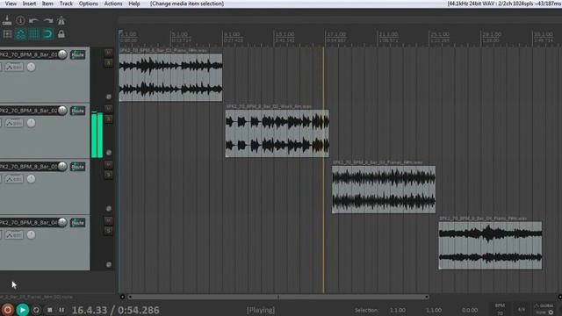Viewport: 562px width, 316px height.
Task: Click the volume knob on track Bar_02
Action: (62, 111)
